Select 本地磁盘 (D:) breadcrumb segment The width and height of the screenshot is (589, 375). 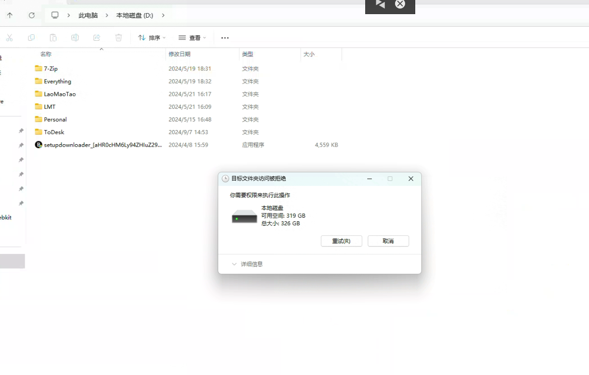(134, 15)
